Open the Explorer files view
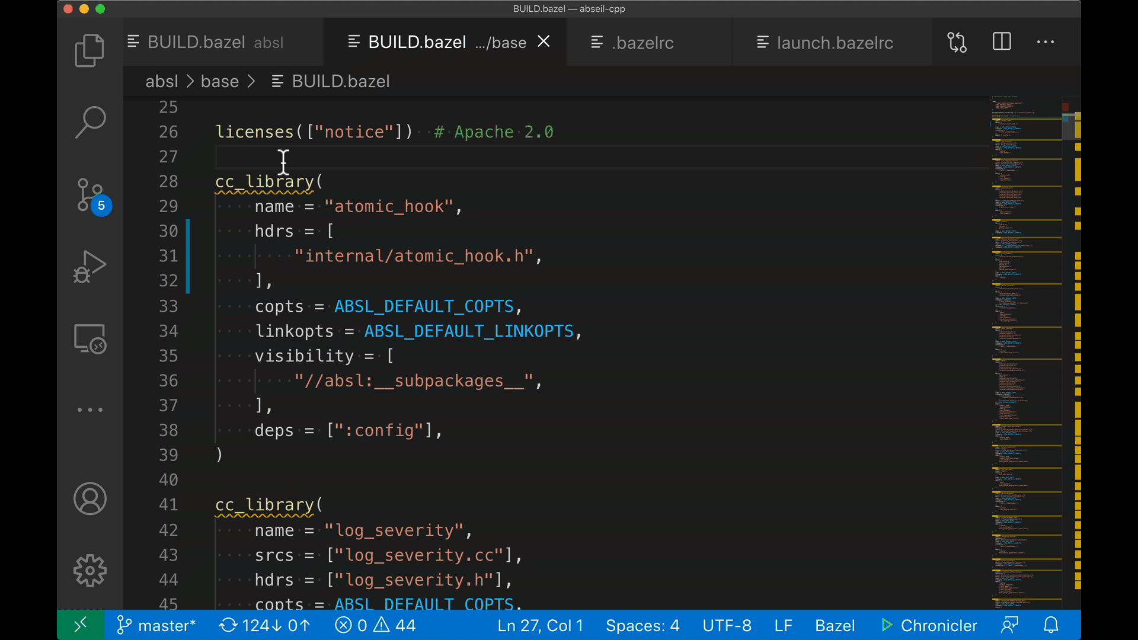 [x=89, y=50]
